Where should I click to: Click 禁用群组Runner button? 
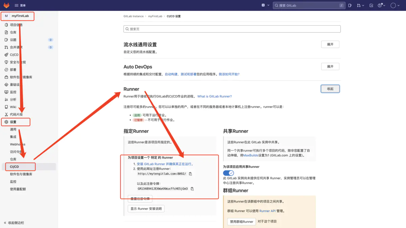(242, 222)
